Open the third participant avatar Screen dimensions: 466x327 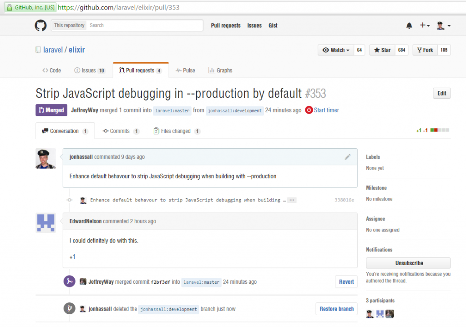390,314
